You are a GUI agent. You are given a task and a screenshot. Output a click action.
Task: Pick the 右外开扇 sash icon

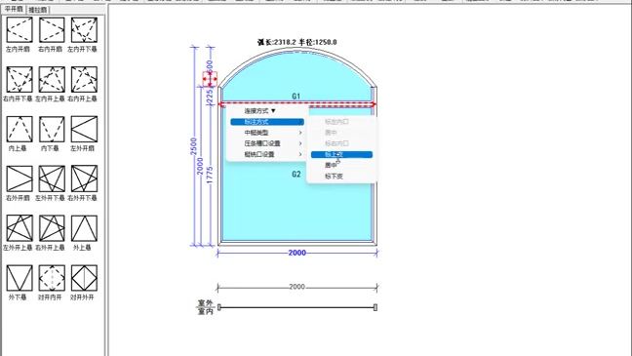19,178
